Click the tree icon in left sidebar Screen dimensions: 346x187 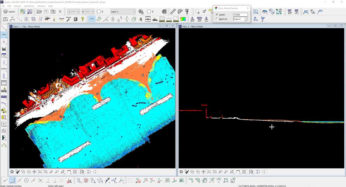coord(4,145)
